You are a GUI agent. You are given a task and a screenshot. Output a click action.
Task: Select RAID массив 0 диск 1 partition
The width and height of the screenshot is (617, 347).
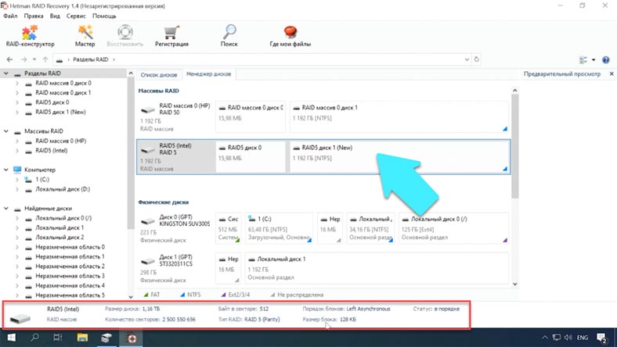(x=399, y=116)
